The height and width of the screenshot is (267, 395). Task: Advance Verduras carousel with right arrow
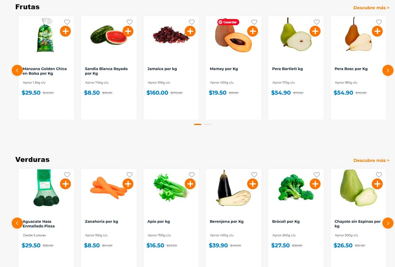click(x=388, y=223)
